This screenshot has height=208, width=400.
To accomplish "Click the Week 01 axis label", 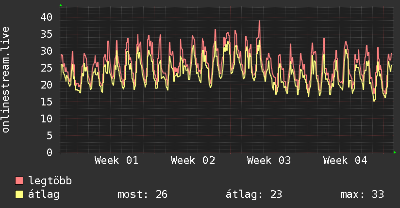I will pyautogui.click(x=117, y=161).
